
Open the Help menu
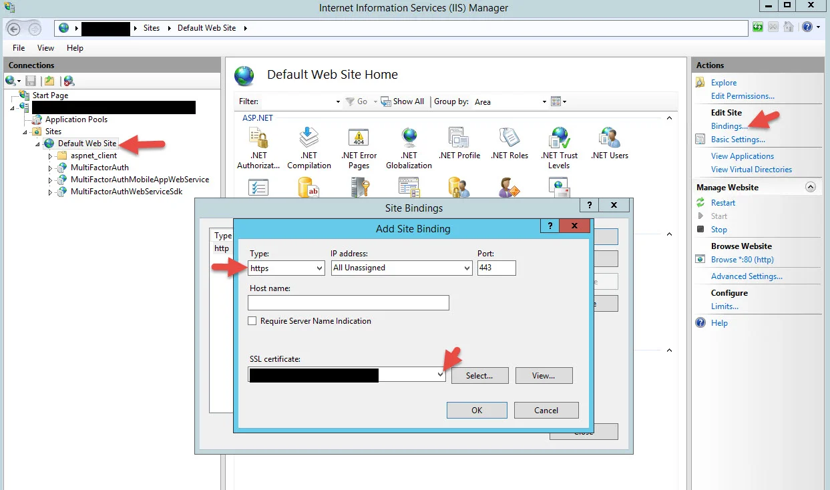[75, 48]
